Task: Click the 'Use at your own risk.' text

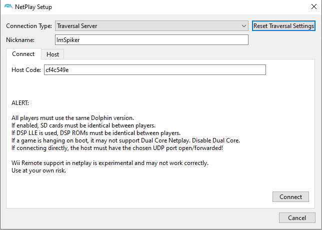Action: pyautogui.click(x=38, y=170)
